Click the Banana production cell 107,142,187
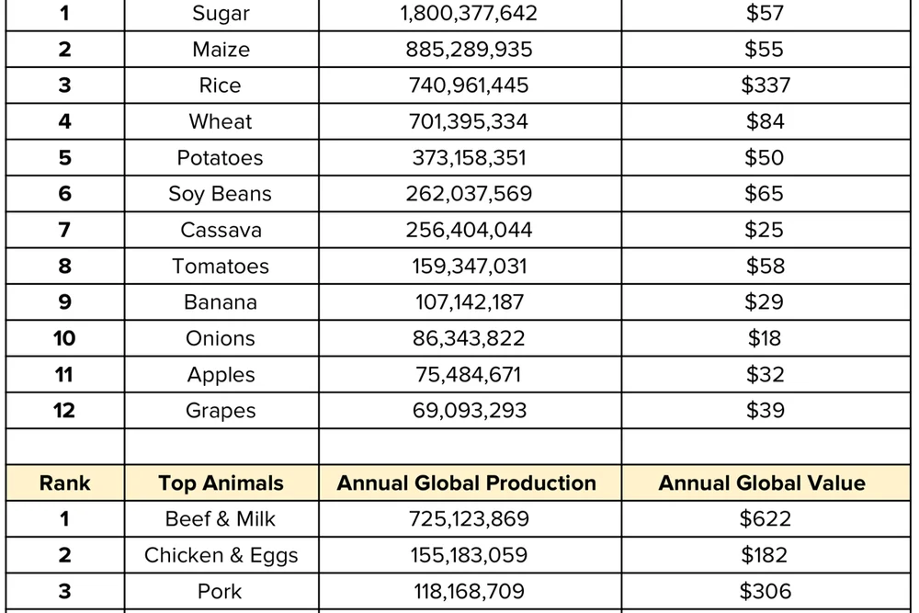Image resolution: width=919 pixels, height=613 pixels. click(x=469, y=302)
